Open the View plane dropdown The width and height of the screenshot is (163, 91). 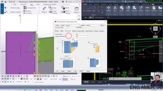point(53,79)
